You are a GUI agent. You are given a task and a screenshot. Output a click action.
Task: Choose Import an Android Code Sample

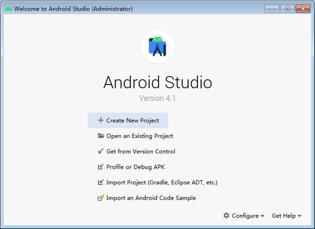tap(151, 198)
